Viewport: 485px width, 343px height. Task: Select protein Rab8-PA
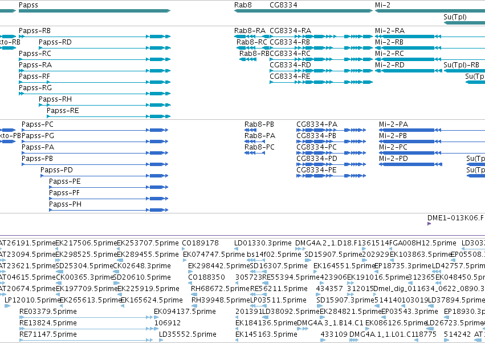[x=260, y=136]
